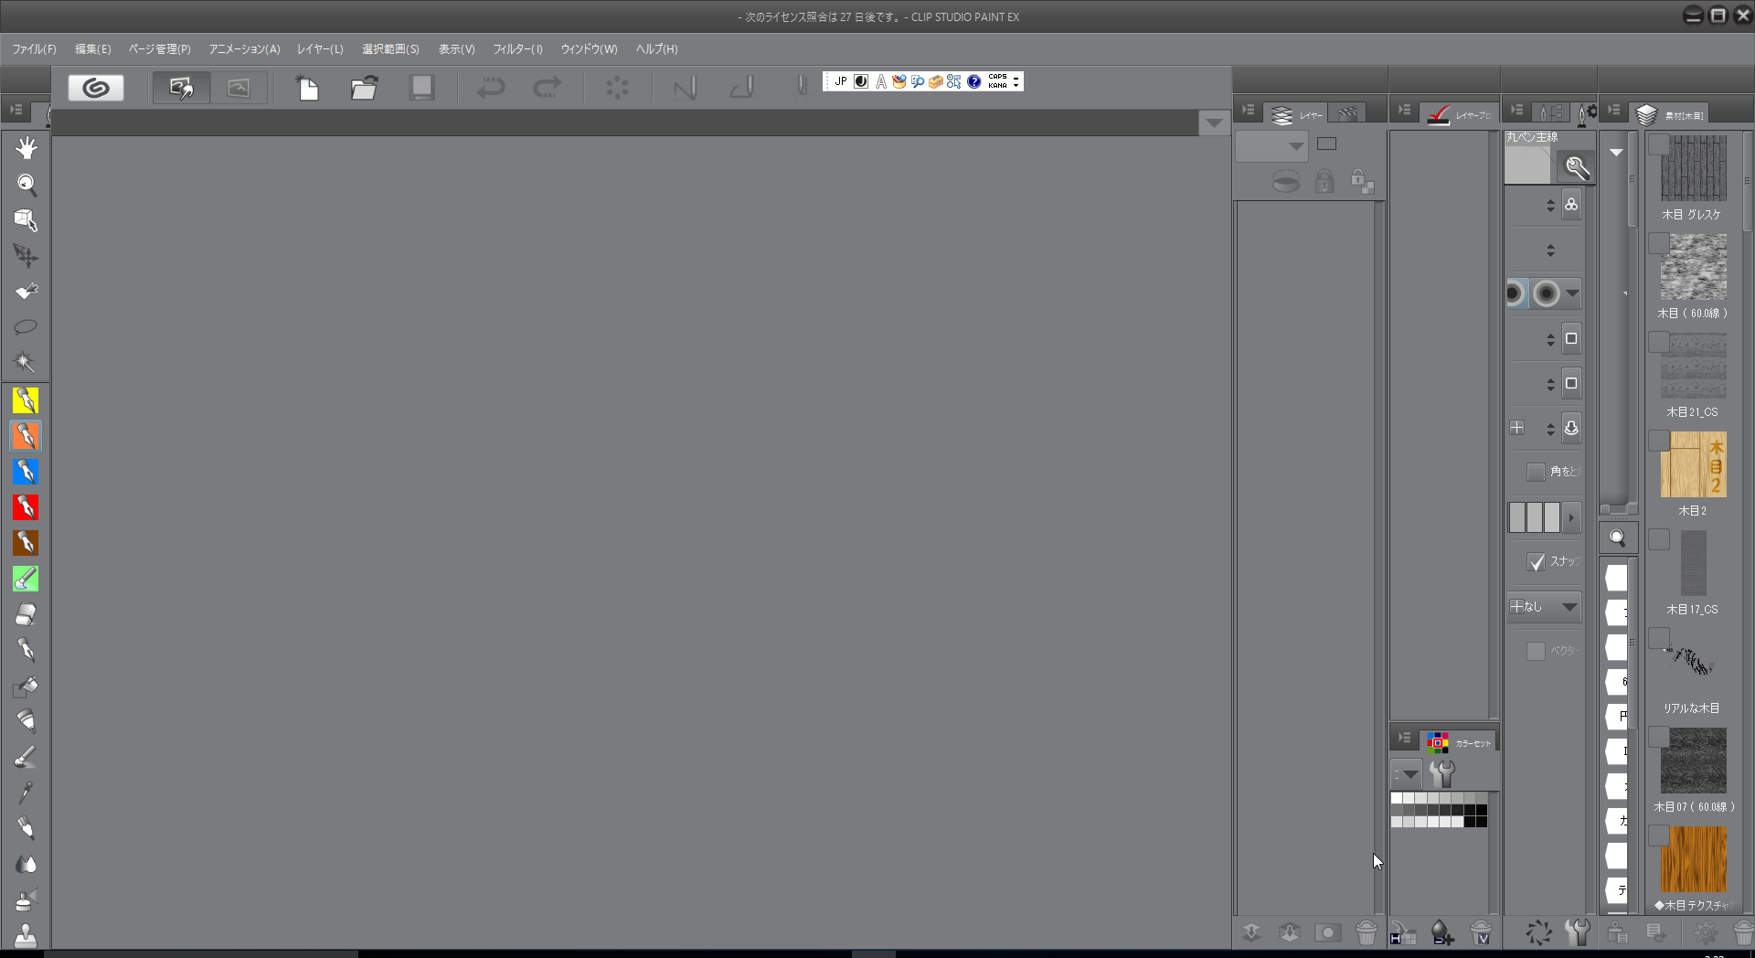Select the lasso selection tool
This screenshot has width=1755, height=958.
tap(26, 326)
